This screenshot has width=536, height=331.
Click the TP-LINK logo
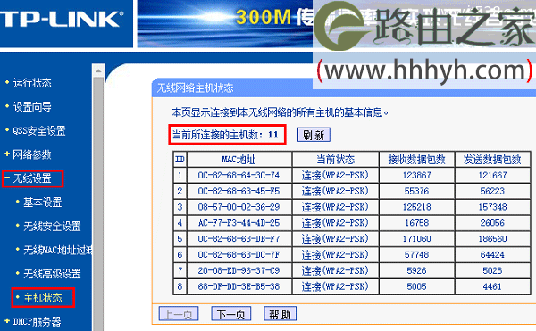[62, 19]
